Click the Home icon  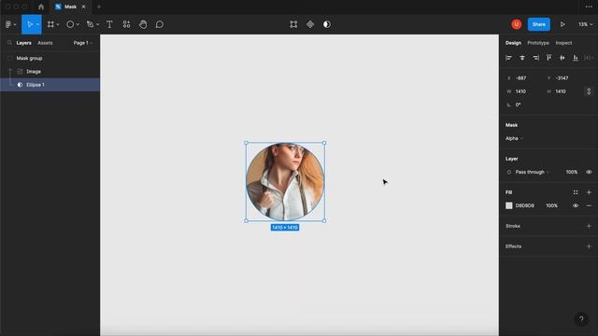[x=41, y=7]
